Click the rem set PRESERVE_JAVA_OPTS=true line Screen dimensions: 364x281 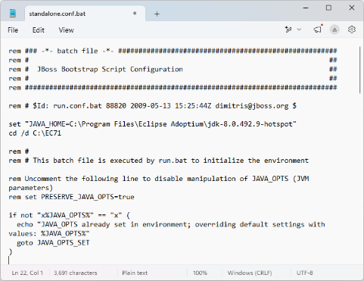click(x=71, y=197)
